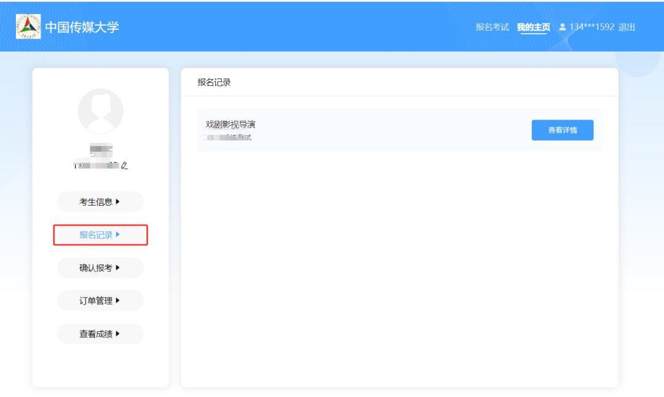The height and width of the screenshot is (397, 664).
Task: Open 订单管理 expander arrow
Action: [117, 301]
